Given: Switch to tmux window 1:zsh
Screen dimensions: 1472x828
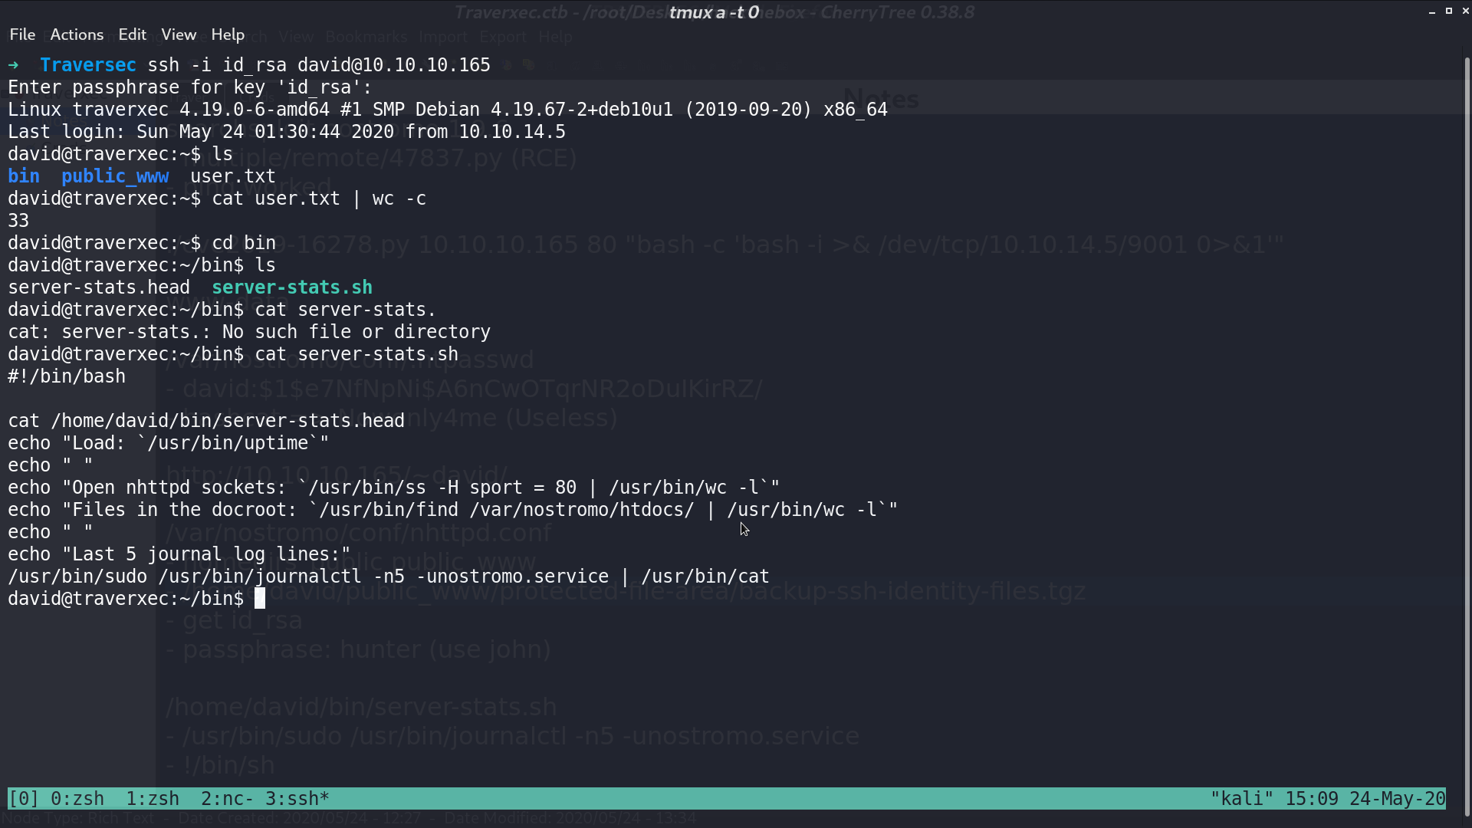Looking at the screenshot, I should click(153, 799).
